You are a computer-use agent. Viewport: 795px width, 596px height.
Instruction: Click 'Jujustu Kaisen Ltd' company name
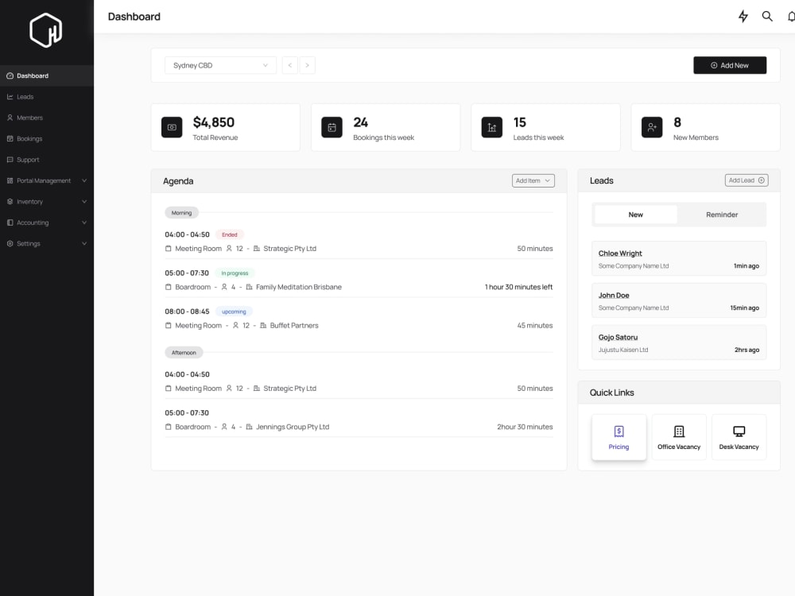pos(623,350)
